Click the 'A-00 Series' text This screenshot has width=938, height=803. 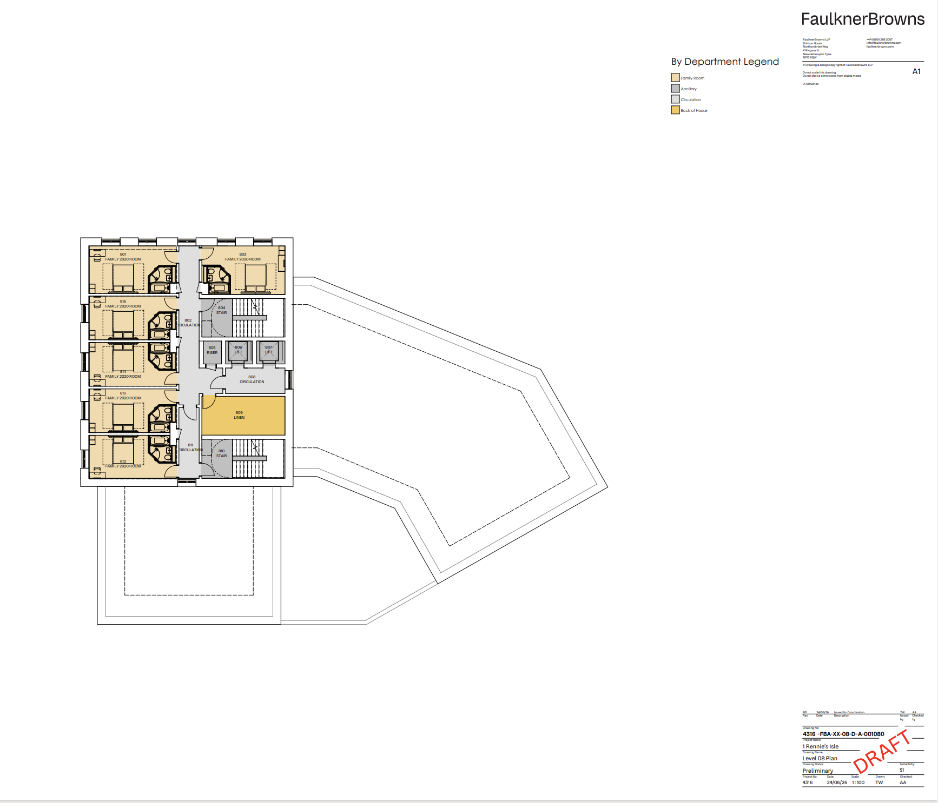point(810,84)
